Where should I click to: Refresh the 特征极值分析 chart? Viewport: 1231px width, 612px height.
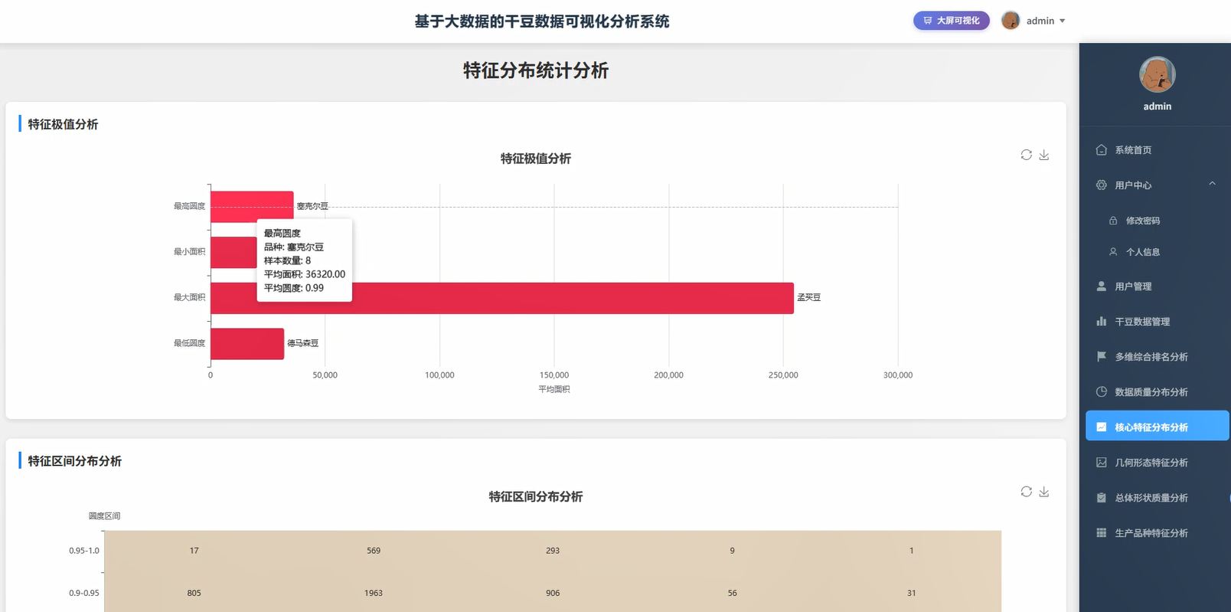(x=1026, y=155)
